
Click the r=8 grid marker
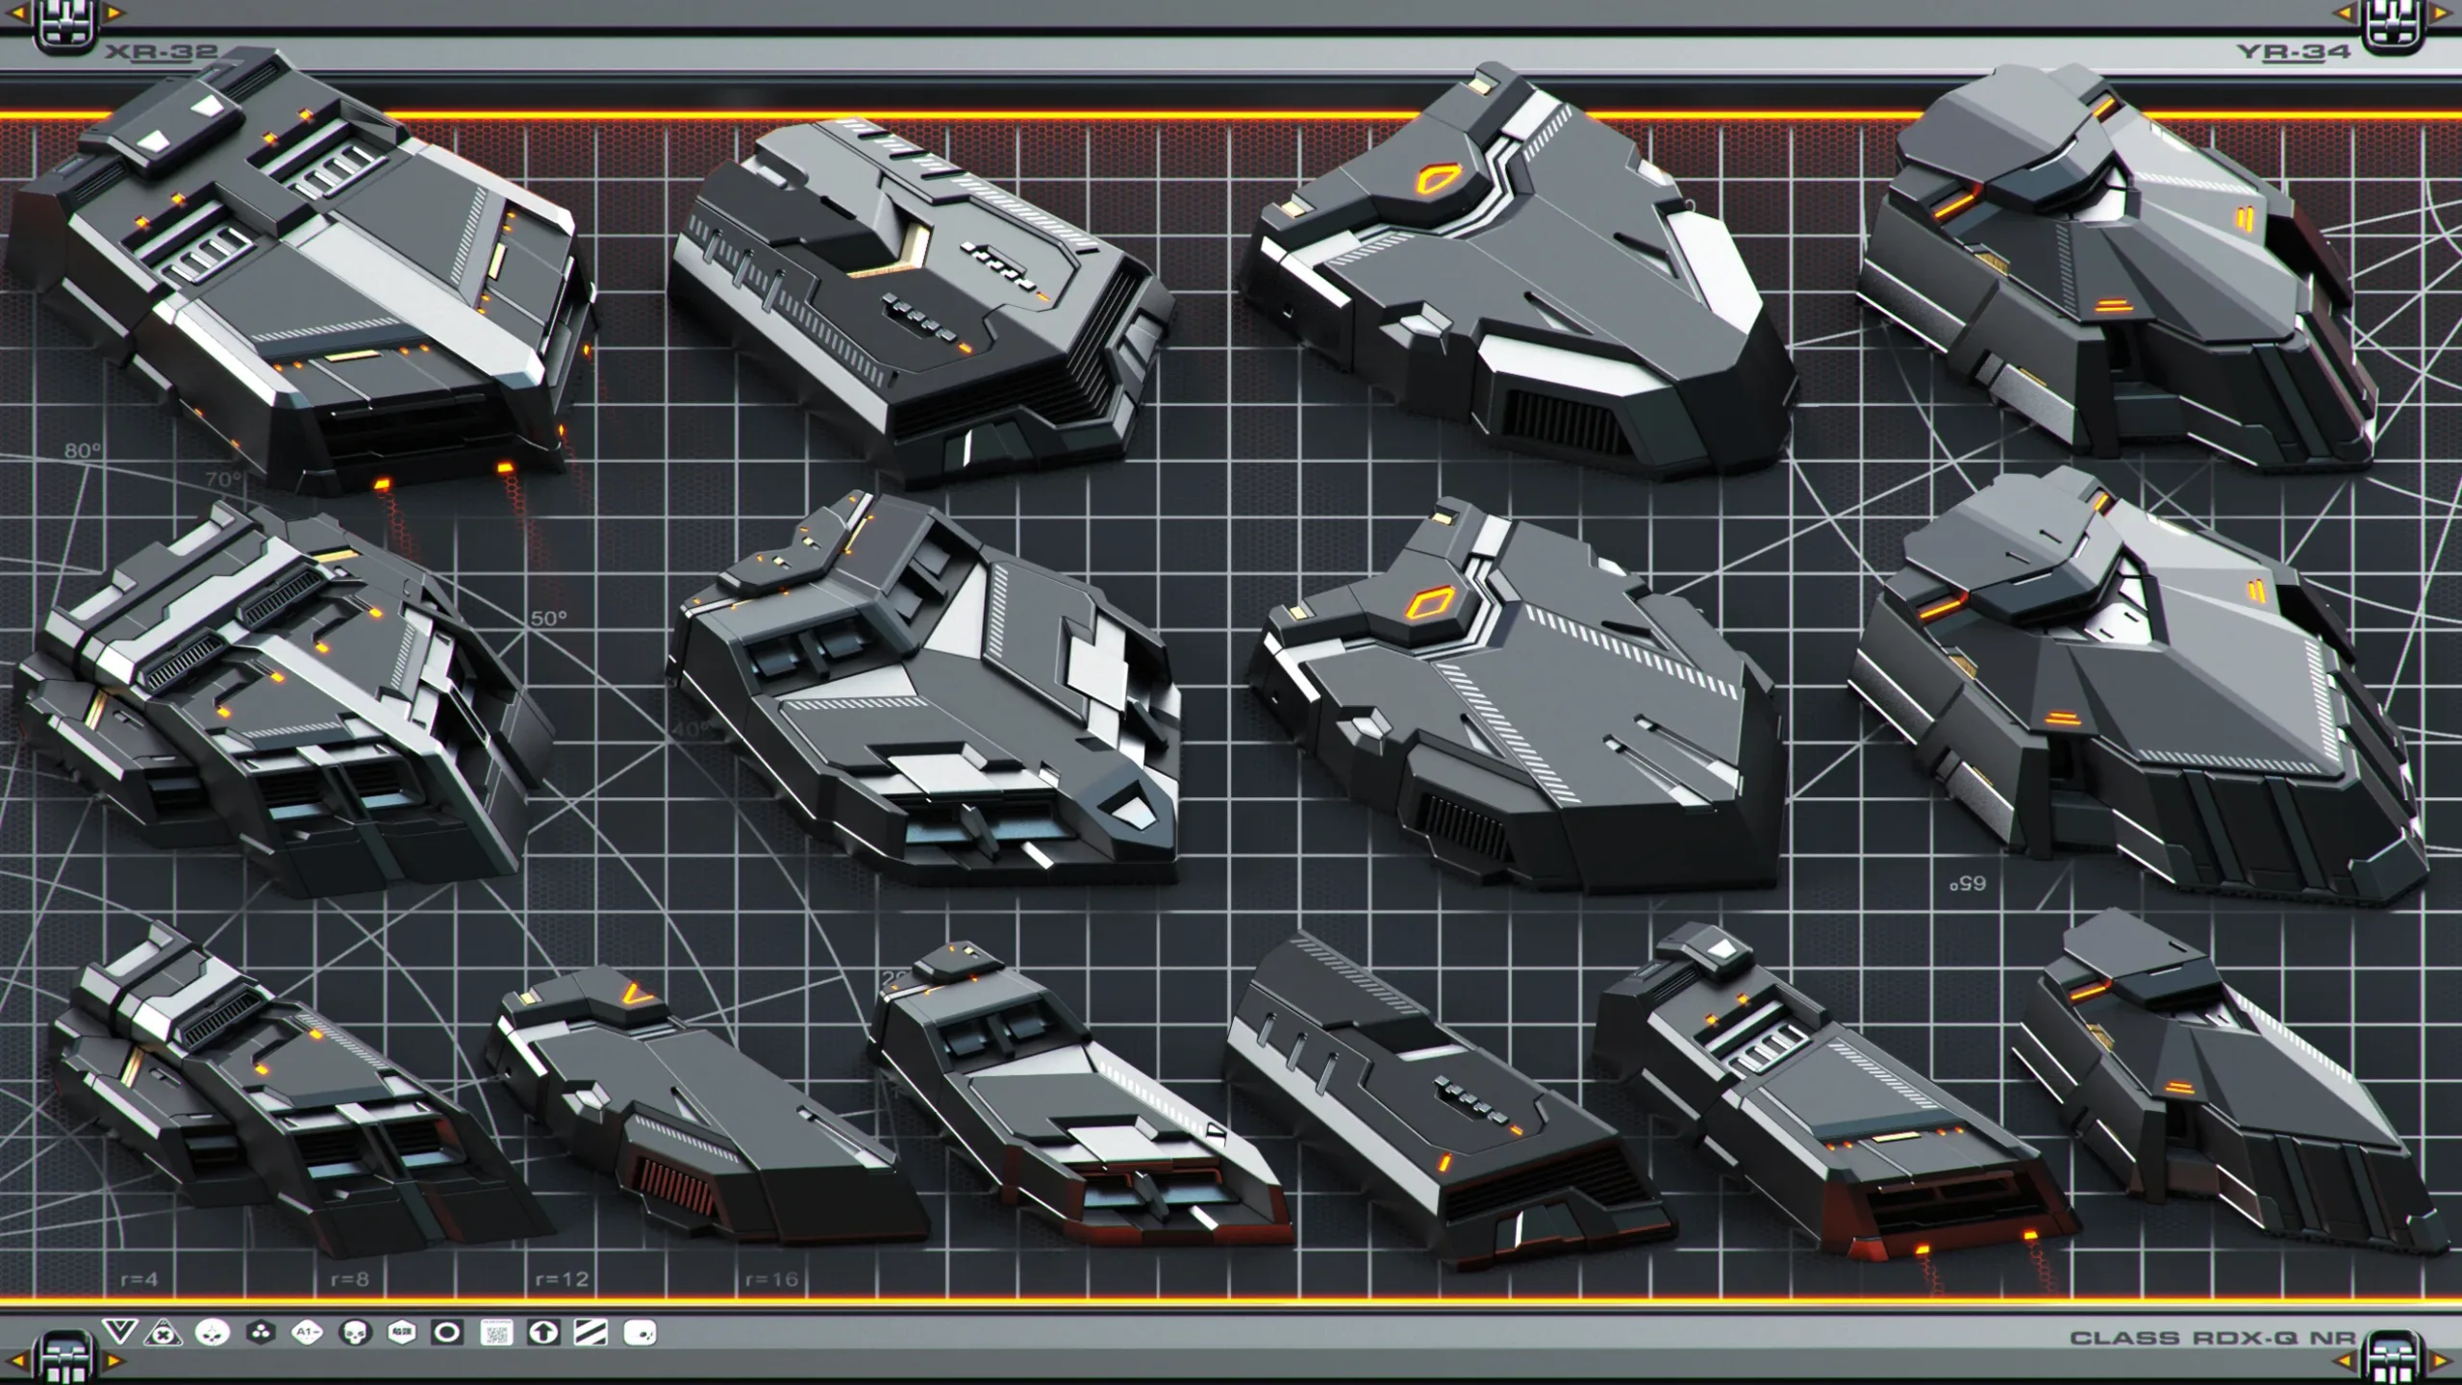click(x=350, y=1279)
